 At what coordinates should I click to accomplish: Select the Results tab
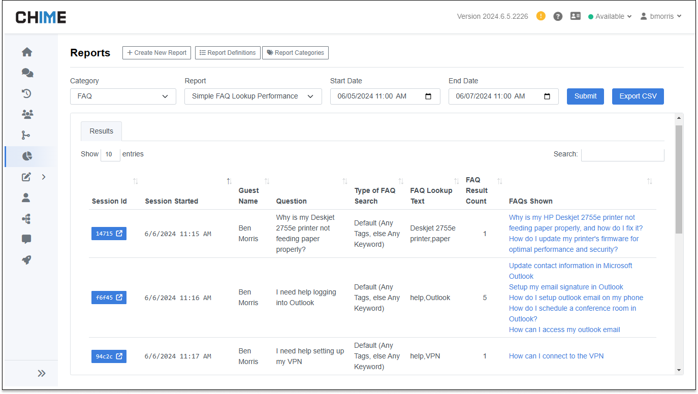click(x=101, y=131)
